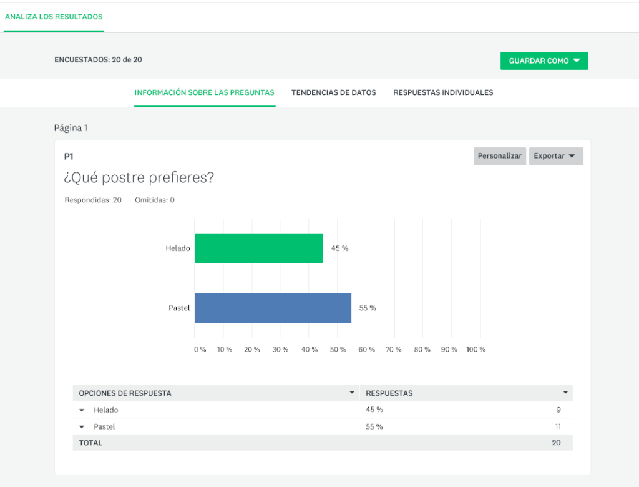Open the Exportar dropdown menu
The height and width of the screenshot is (487, 639).
556,156
